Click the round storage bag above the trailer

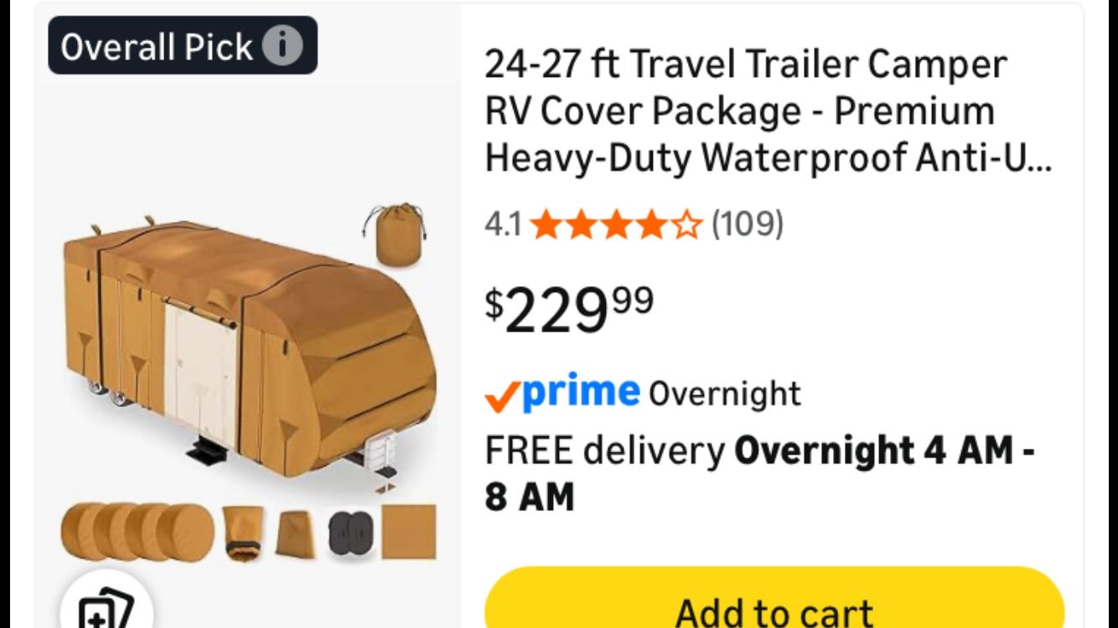tap(396, 236)
